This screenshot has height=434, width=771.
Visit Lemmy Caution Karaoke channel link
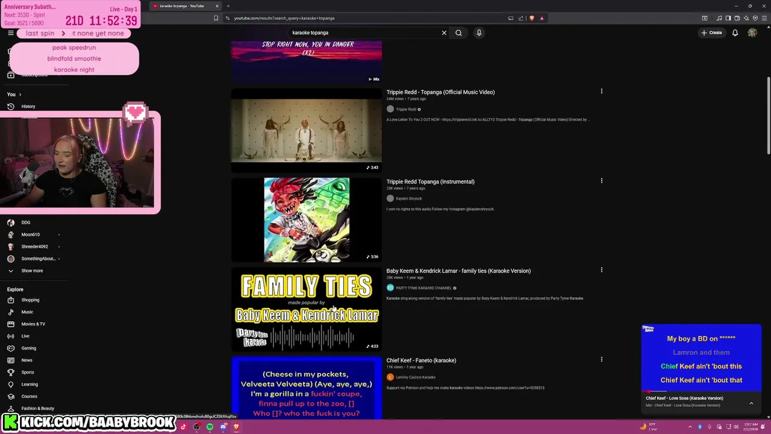416,377
